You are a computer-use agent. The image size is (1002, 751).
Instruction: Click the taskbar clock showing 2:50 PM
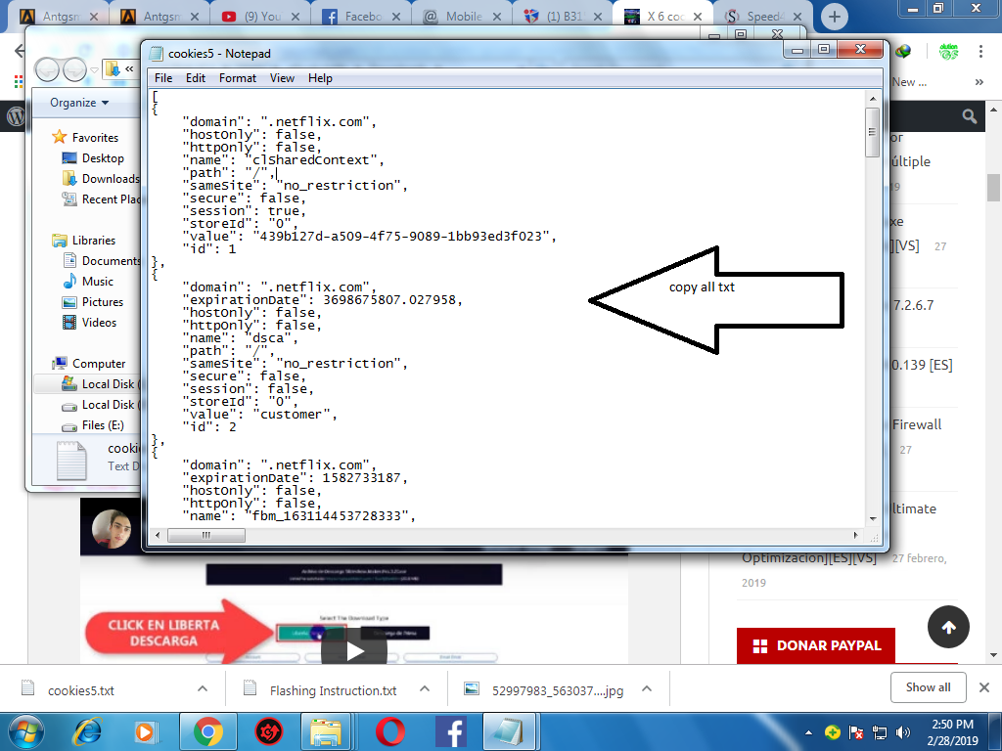coord(952,732)
